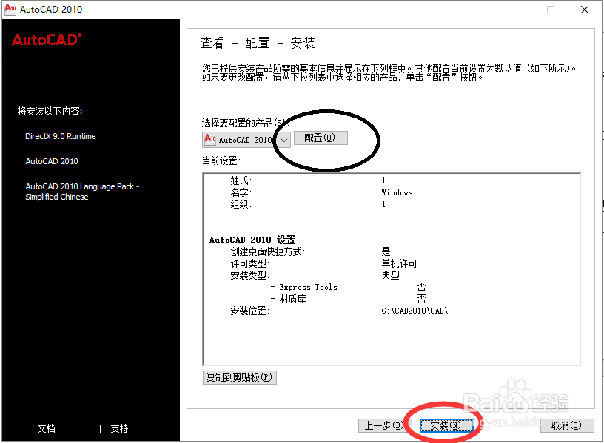Click the 安装类型 value 典型
Viewport: 604px width, 443px height.
pyautogui.click(x=390, y=275)
